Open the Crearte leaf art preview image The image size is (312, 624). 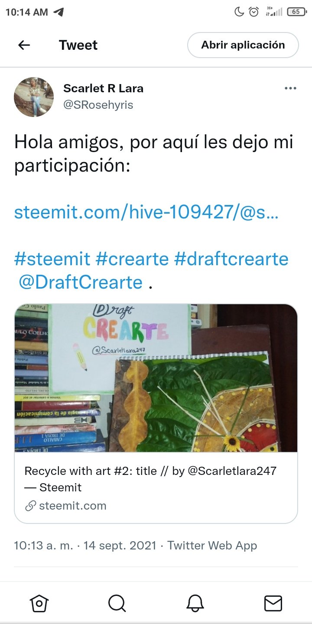pos(156,378)
